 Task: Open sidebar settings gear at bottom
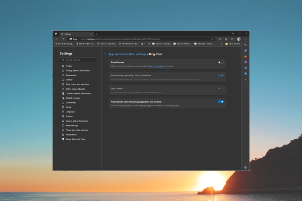[245, 167]
